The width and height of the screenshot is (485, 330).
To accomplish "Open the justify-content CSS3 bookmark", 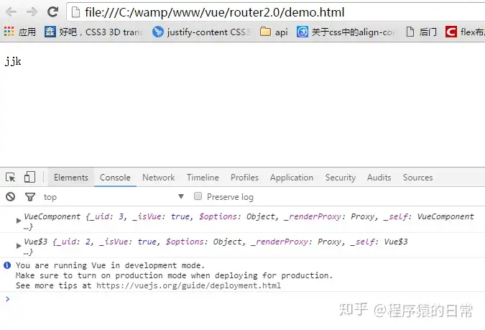I will pyautogui.click(x=201, y=32).
